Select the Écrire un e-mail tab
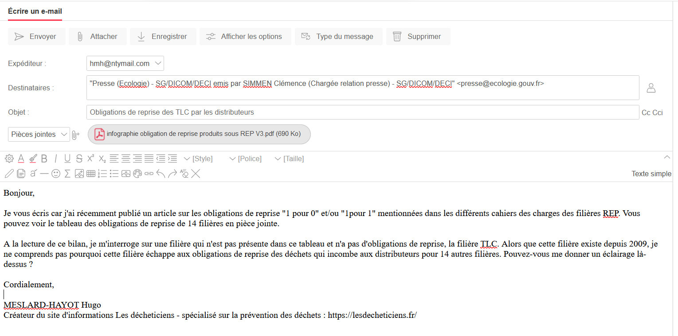 (35, 12)
